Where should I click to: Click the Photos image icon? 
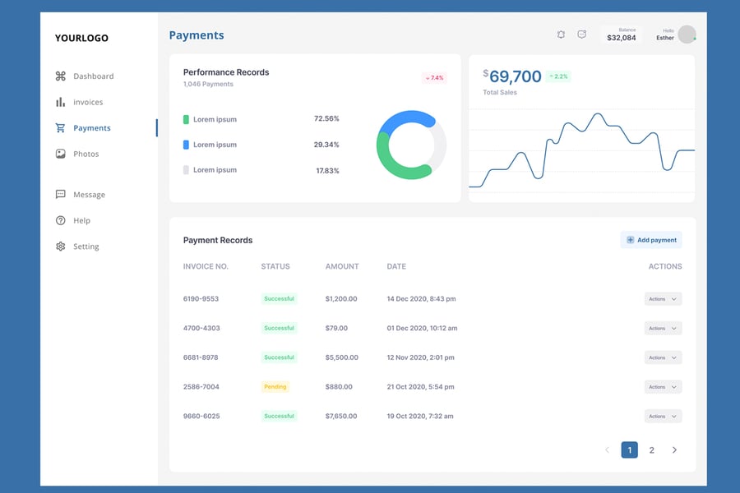pyautogui.click(x=60, y=154)
